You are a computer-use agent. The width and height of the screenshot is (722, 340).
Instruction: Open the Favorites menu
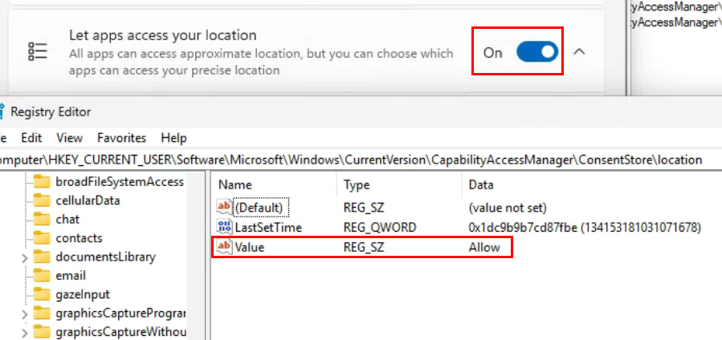(122, 138)
